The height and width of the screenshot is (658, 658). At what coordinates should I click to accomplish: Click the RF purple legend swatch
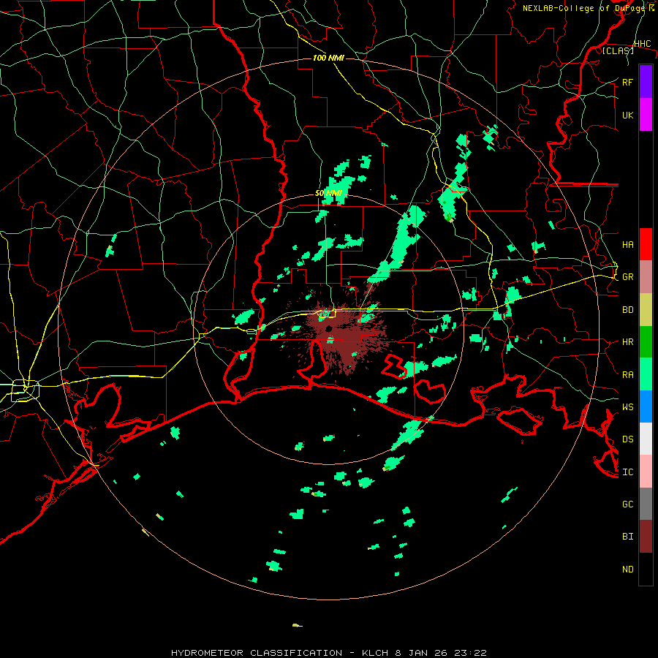coord(646,82)
